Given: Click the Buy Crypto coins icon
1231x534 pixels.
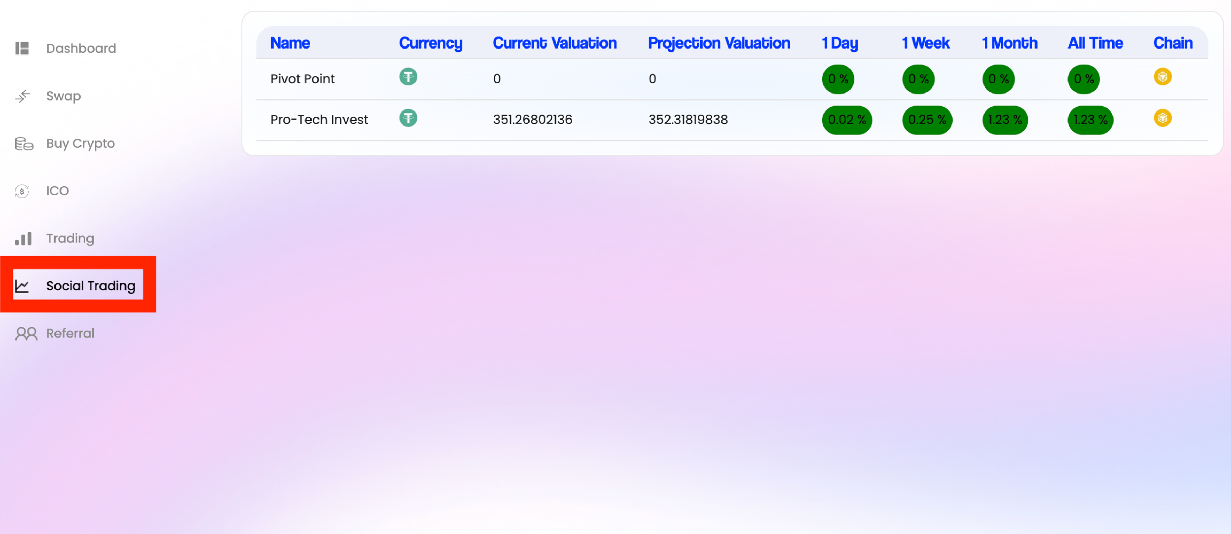Looking at the screenshot, I should [24, 143].
